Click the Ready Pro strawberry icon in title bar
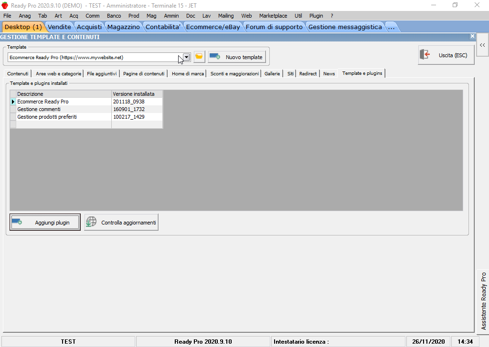Image resolution: width=489 pixels, height=347 pixels. tap(5, 5)
